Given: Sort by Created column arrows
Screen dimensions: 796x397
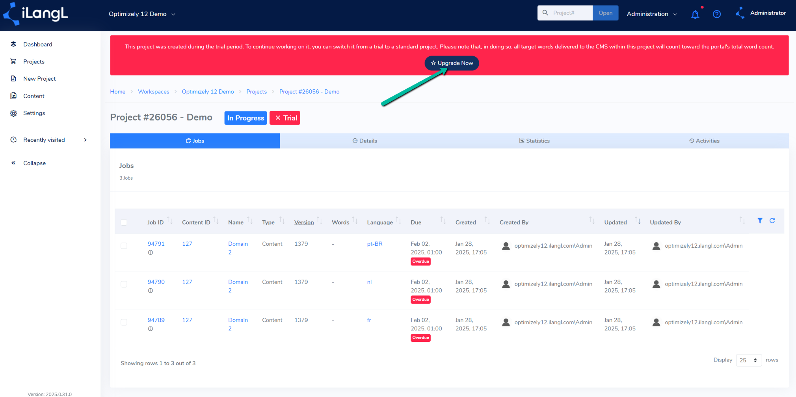Looking at the screenshot, I should coord(487,221).
